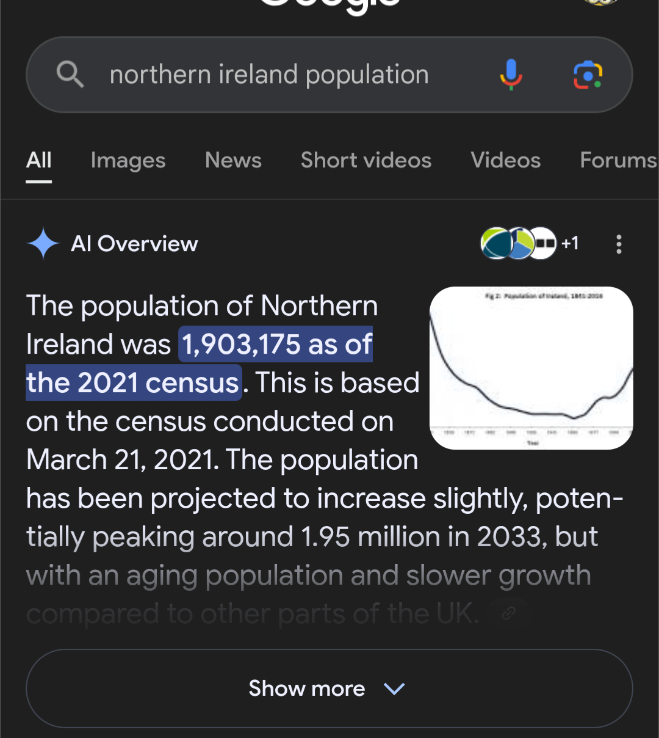Copy link using faded chain icon
659x738 pixels.
[508, 613]
